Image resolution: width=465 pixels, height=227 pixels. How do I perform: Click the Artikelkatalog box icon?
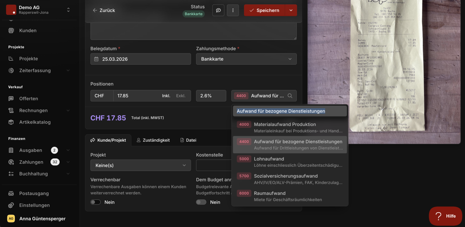click(x=11, y=122)
